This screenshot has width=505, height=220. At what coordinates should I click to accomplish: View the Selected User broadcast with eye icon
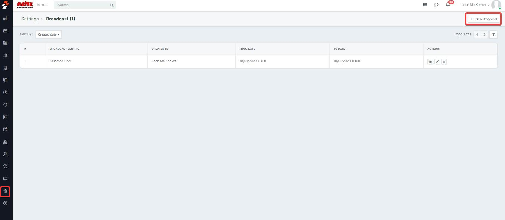pos(430,62)
